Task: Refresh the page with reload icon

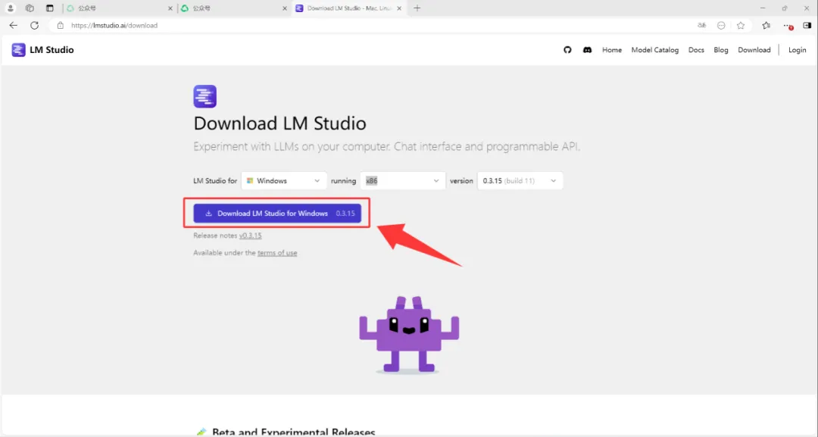Action: pos(34,25)
